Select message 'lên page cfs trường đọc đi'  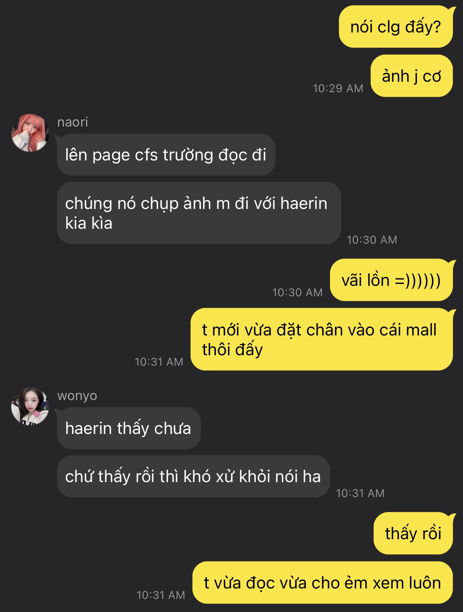point(166,155)
